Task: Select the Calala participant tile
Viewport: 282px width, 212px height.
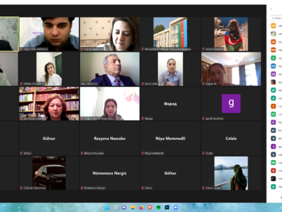Action: (x=231, y=138)
